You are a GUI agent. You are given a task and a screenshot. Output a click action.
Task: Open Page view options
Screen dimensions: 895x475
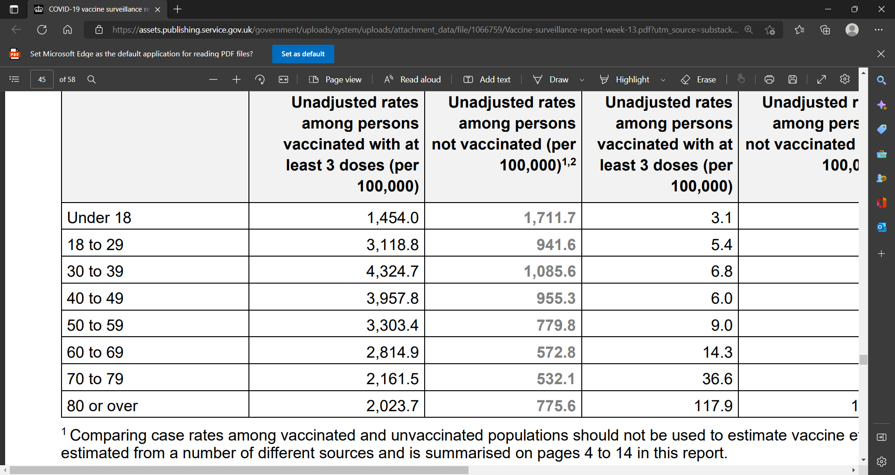click(335, 80)
